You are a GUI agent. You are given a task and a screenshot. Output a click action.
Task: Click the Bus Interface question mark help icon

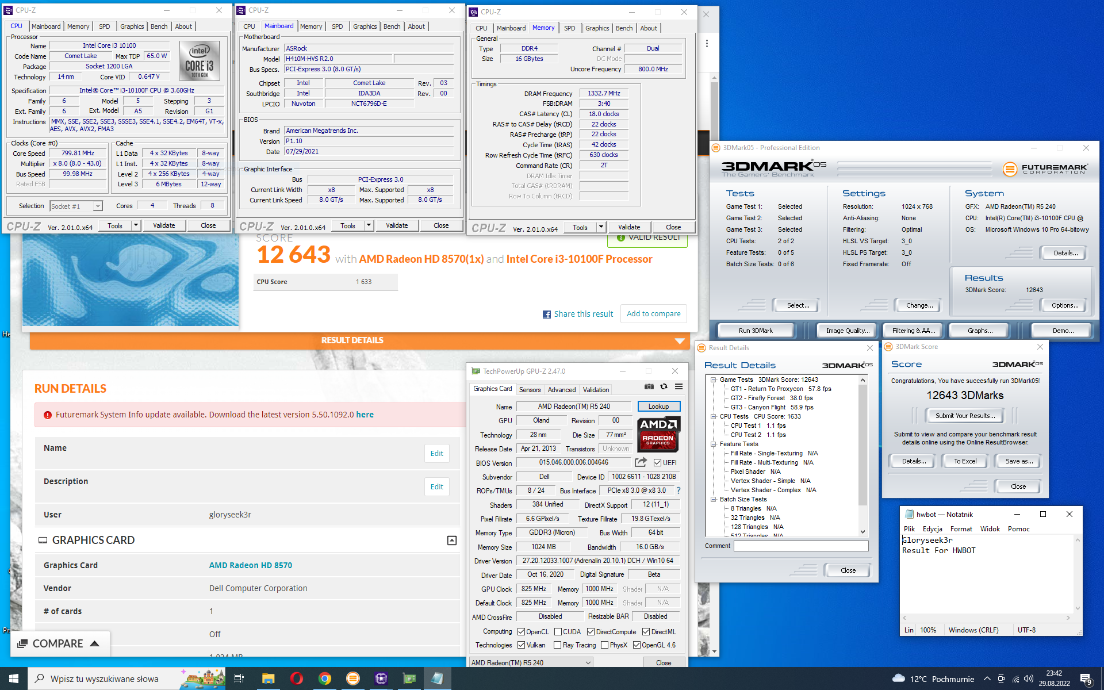click(x=678, y=490)
